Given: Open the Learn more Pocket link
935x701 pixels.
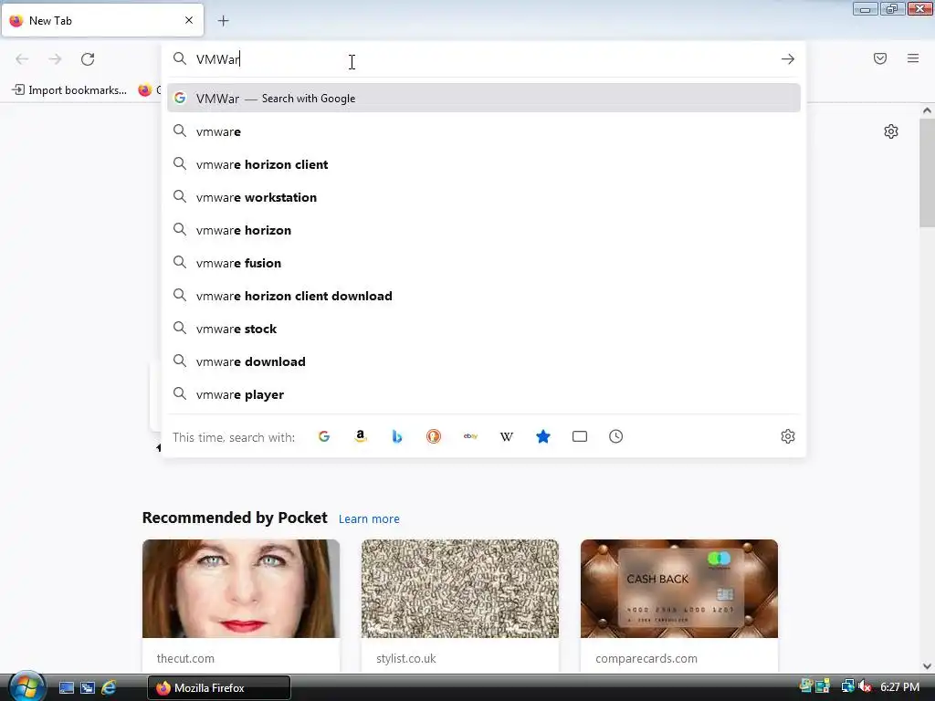Looking at the screenshot, I should coord(369,519).
